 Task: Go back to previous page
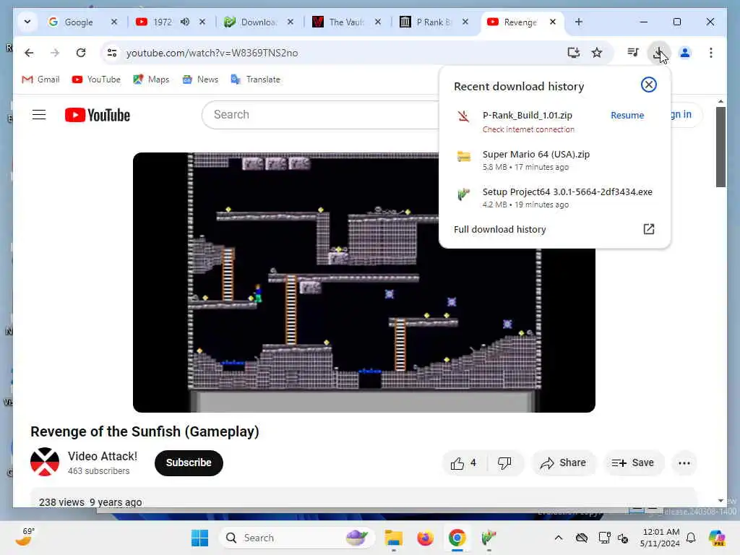[29, 53]
